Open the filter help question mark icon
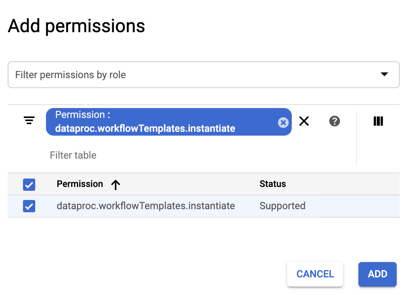Viewport: 412px width, 295px height. pos(335,121)
